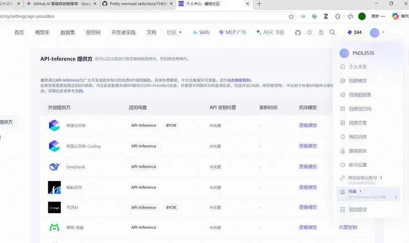Open 开发者实践 navigation item

(x=123, y=32)
